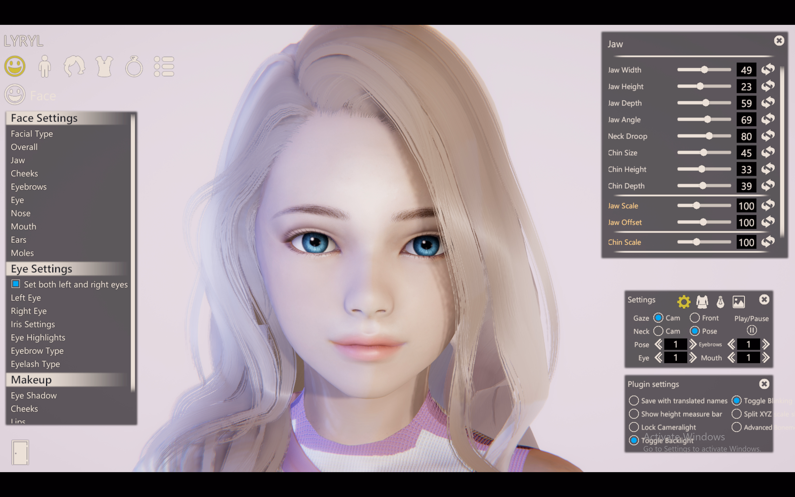Go to next Eyebrows pattern

766,344
